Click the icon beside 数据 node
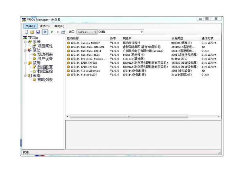 [29, 63]
